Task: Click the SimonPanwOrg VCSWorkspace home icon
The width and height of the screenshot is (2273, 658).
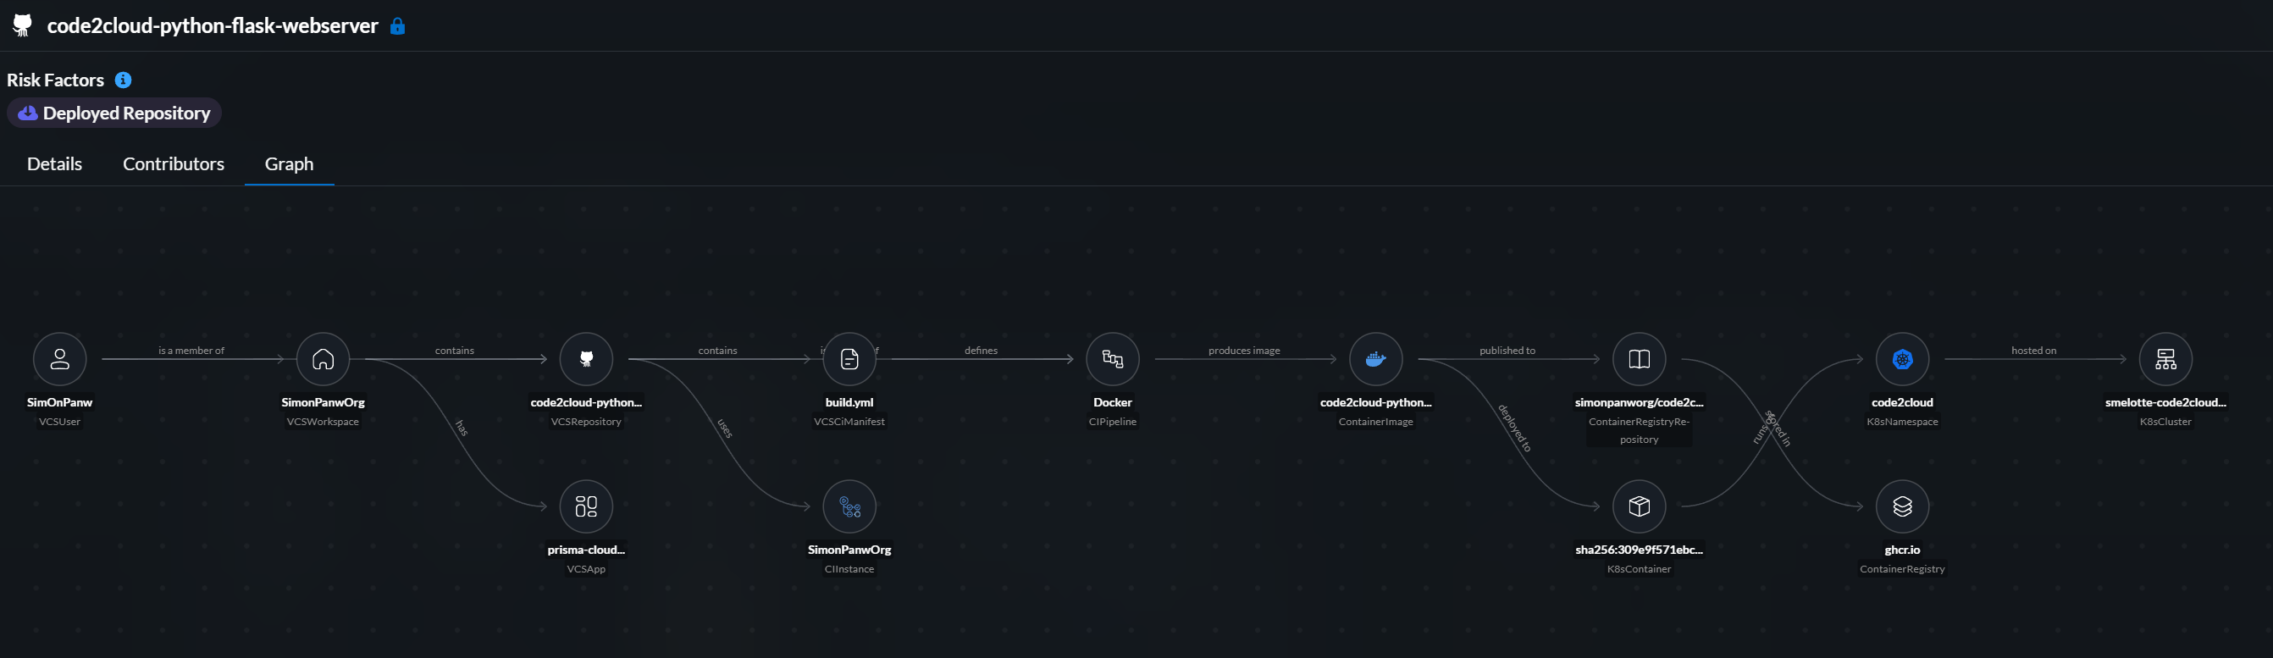Action: tap(323, 359)
